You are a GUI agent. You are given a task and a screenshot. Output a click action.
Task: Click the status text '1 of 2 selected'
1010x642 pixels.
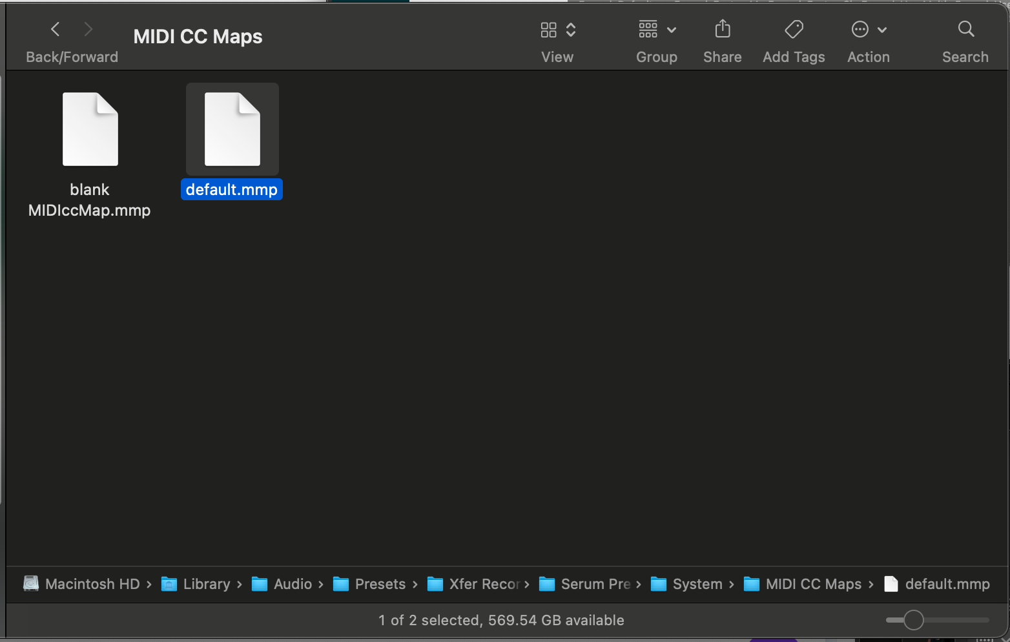tap(429, 620)
